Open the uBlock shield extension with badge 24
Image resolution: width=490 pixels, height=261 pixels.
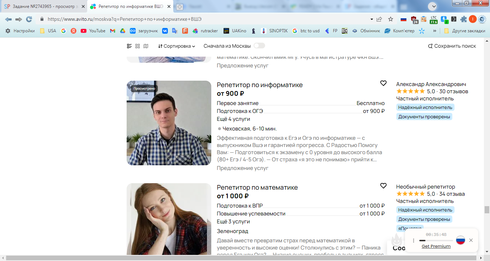pos(414,20)
